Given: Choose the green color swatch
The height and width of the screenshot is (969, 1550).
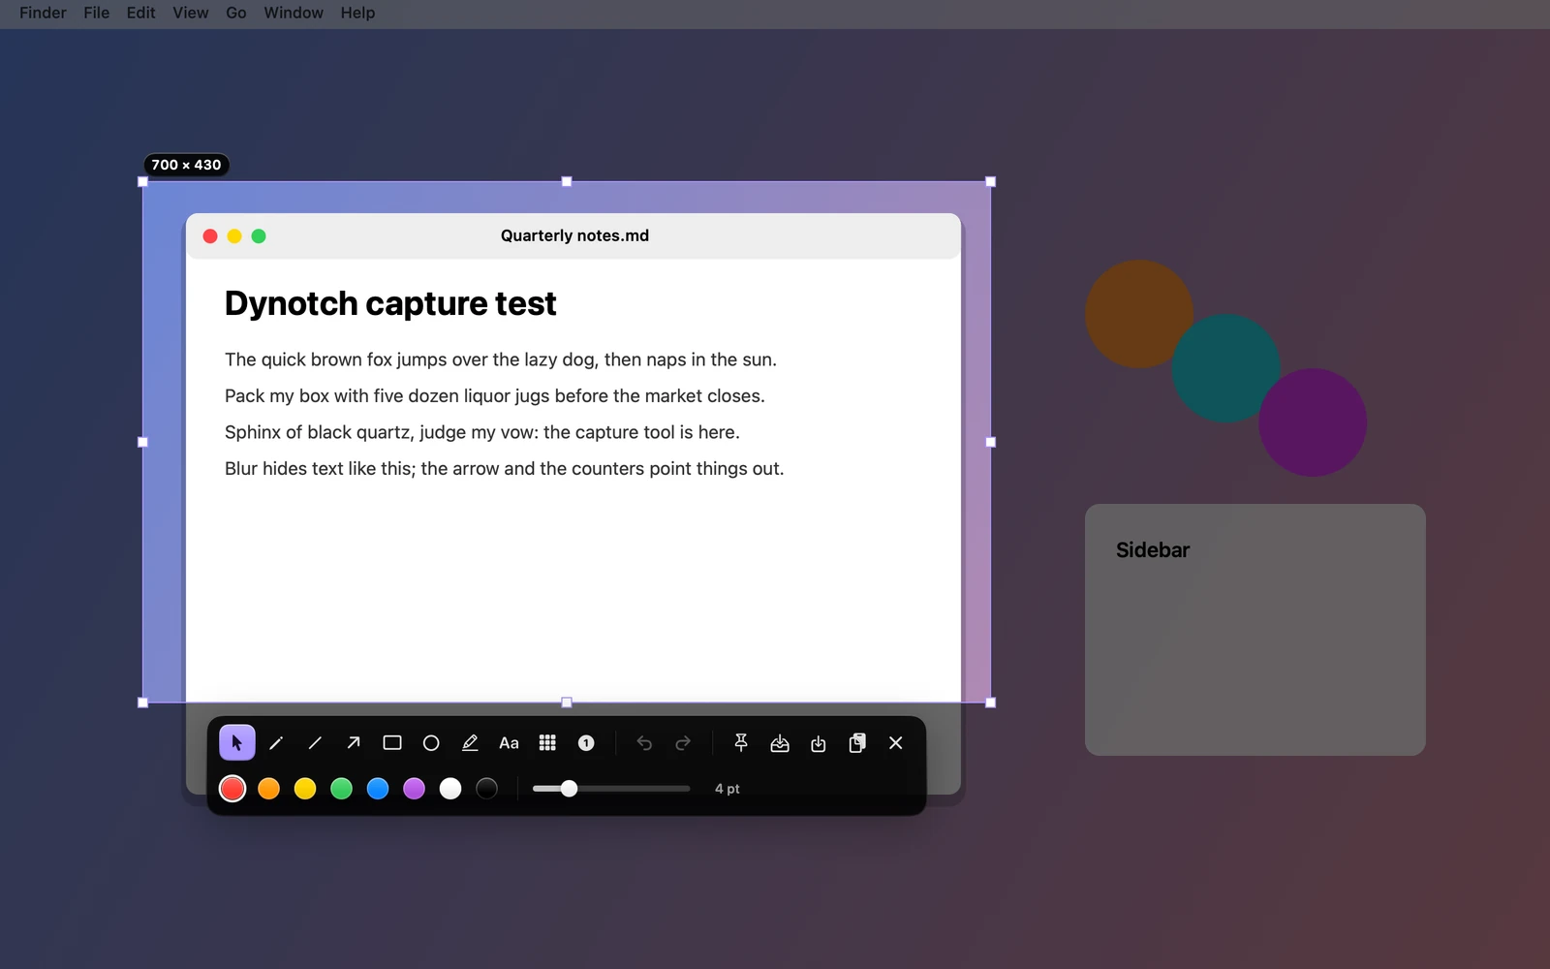Looking at the screenshot, I should coord(342,789).
